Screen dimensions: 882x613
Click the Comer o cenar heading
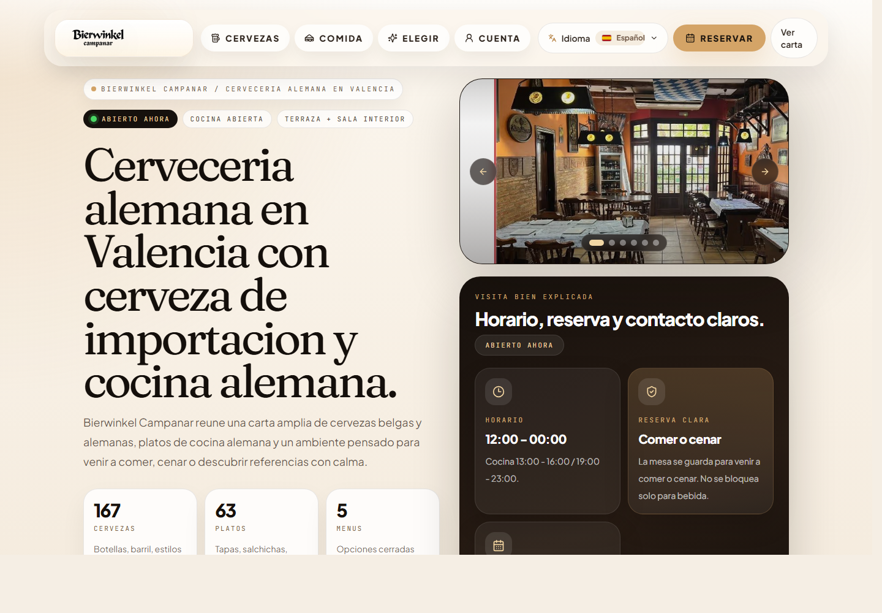[680, 440]
